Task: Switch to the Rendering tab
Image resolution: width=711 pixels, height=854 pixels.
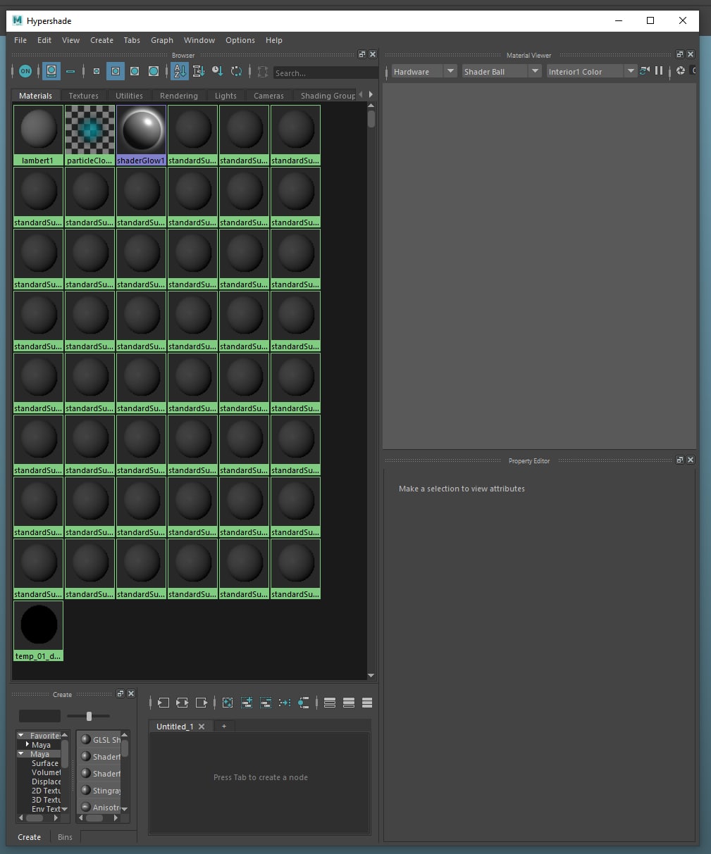Action: [179, 96]
